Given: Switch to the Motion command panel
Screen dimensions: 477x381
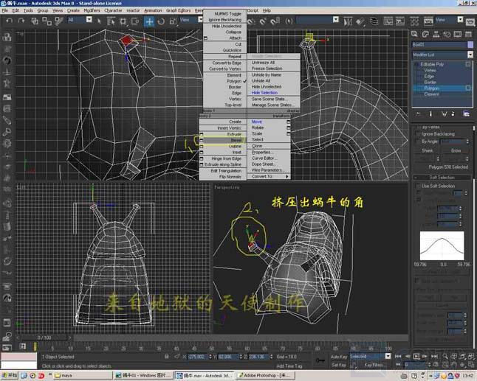Looking at the screenshot, I should pos(447,34).
